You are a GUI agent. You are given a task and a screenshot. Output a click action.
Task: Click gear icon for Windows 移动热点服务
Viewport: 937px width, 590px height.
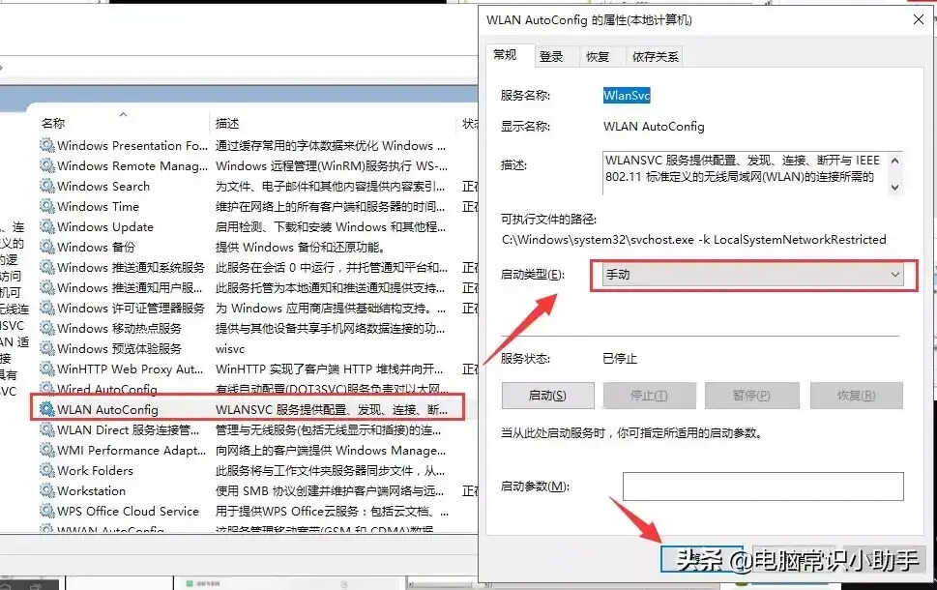coord(46,328)
